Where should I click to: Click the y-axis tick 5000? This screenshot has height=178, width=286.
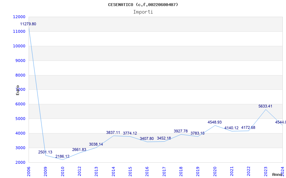pyautogui.click(x=20, y=119)
